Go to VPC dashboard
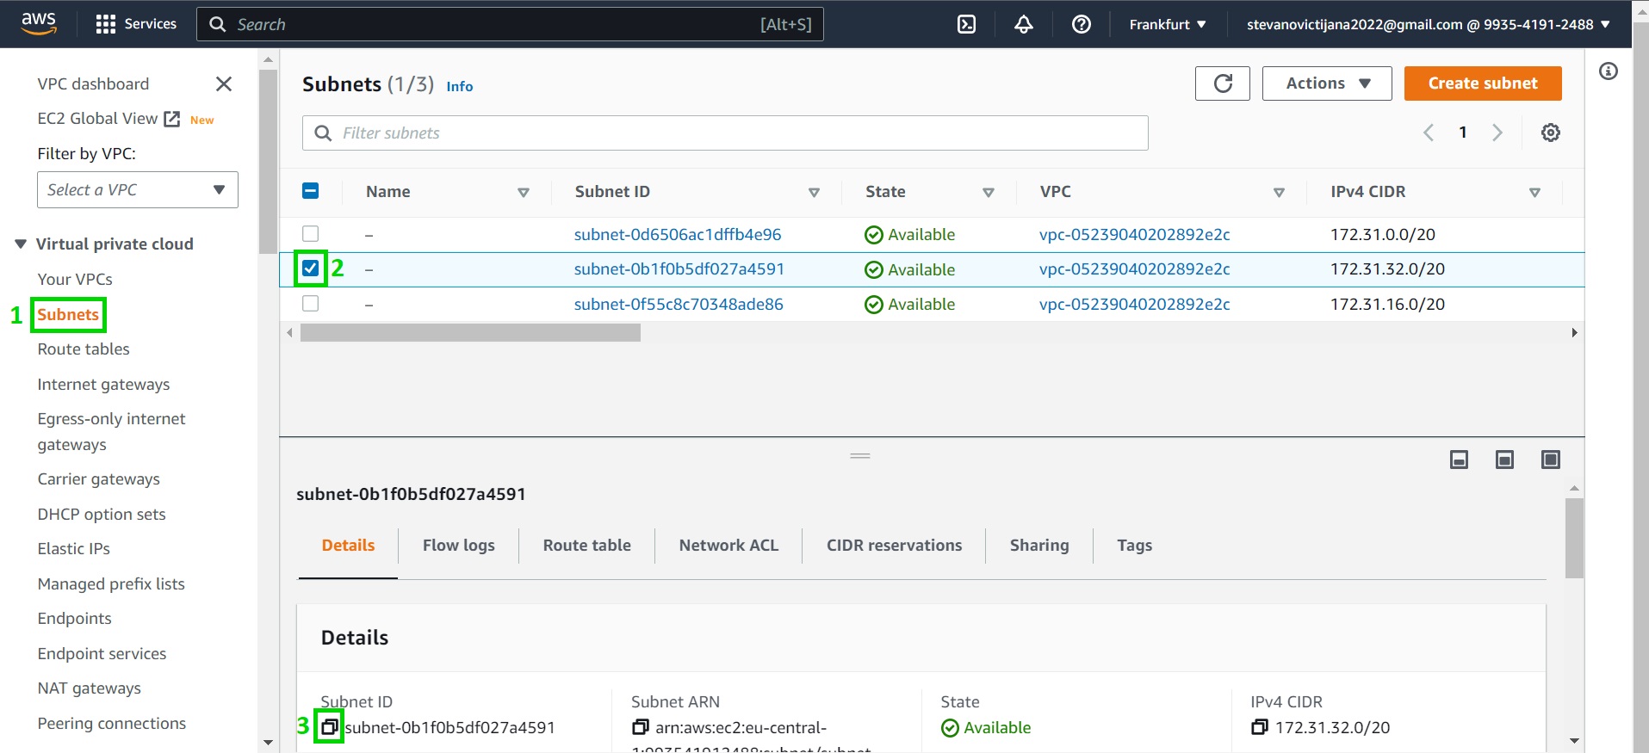Screen dimensions: 1649x753 [93, 83]
